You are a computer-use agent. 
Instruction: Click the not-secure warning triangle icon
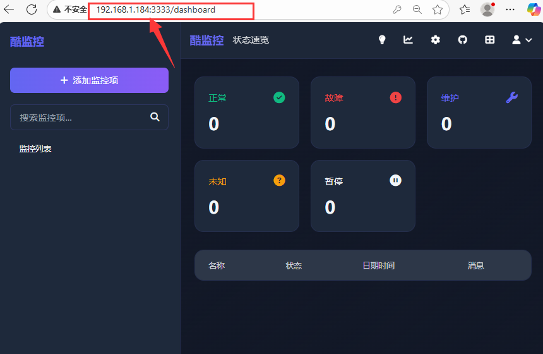pos(57,9)
